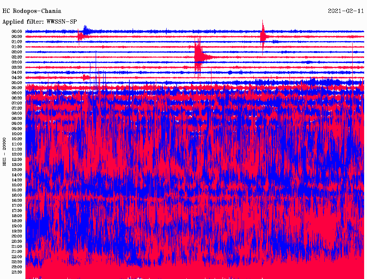367x279 pixels.
Task: Click the 08:30 time label
Action: 17,119
